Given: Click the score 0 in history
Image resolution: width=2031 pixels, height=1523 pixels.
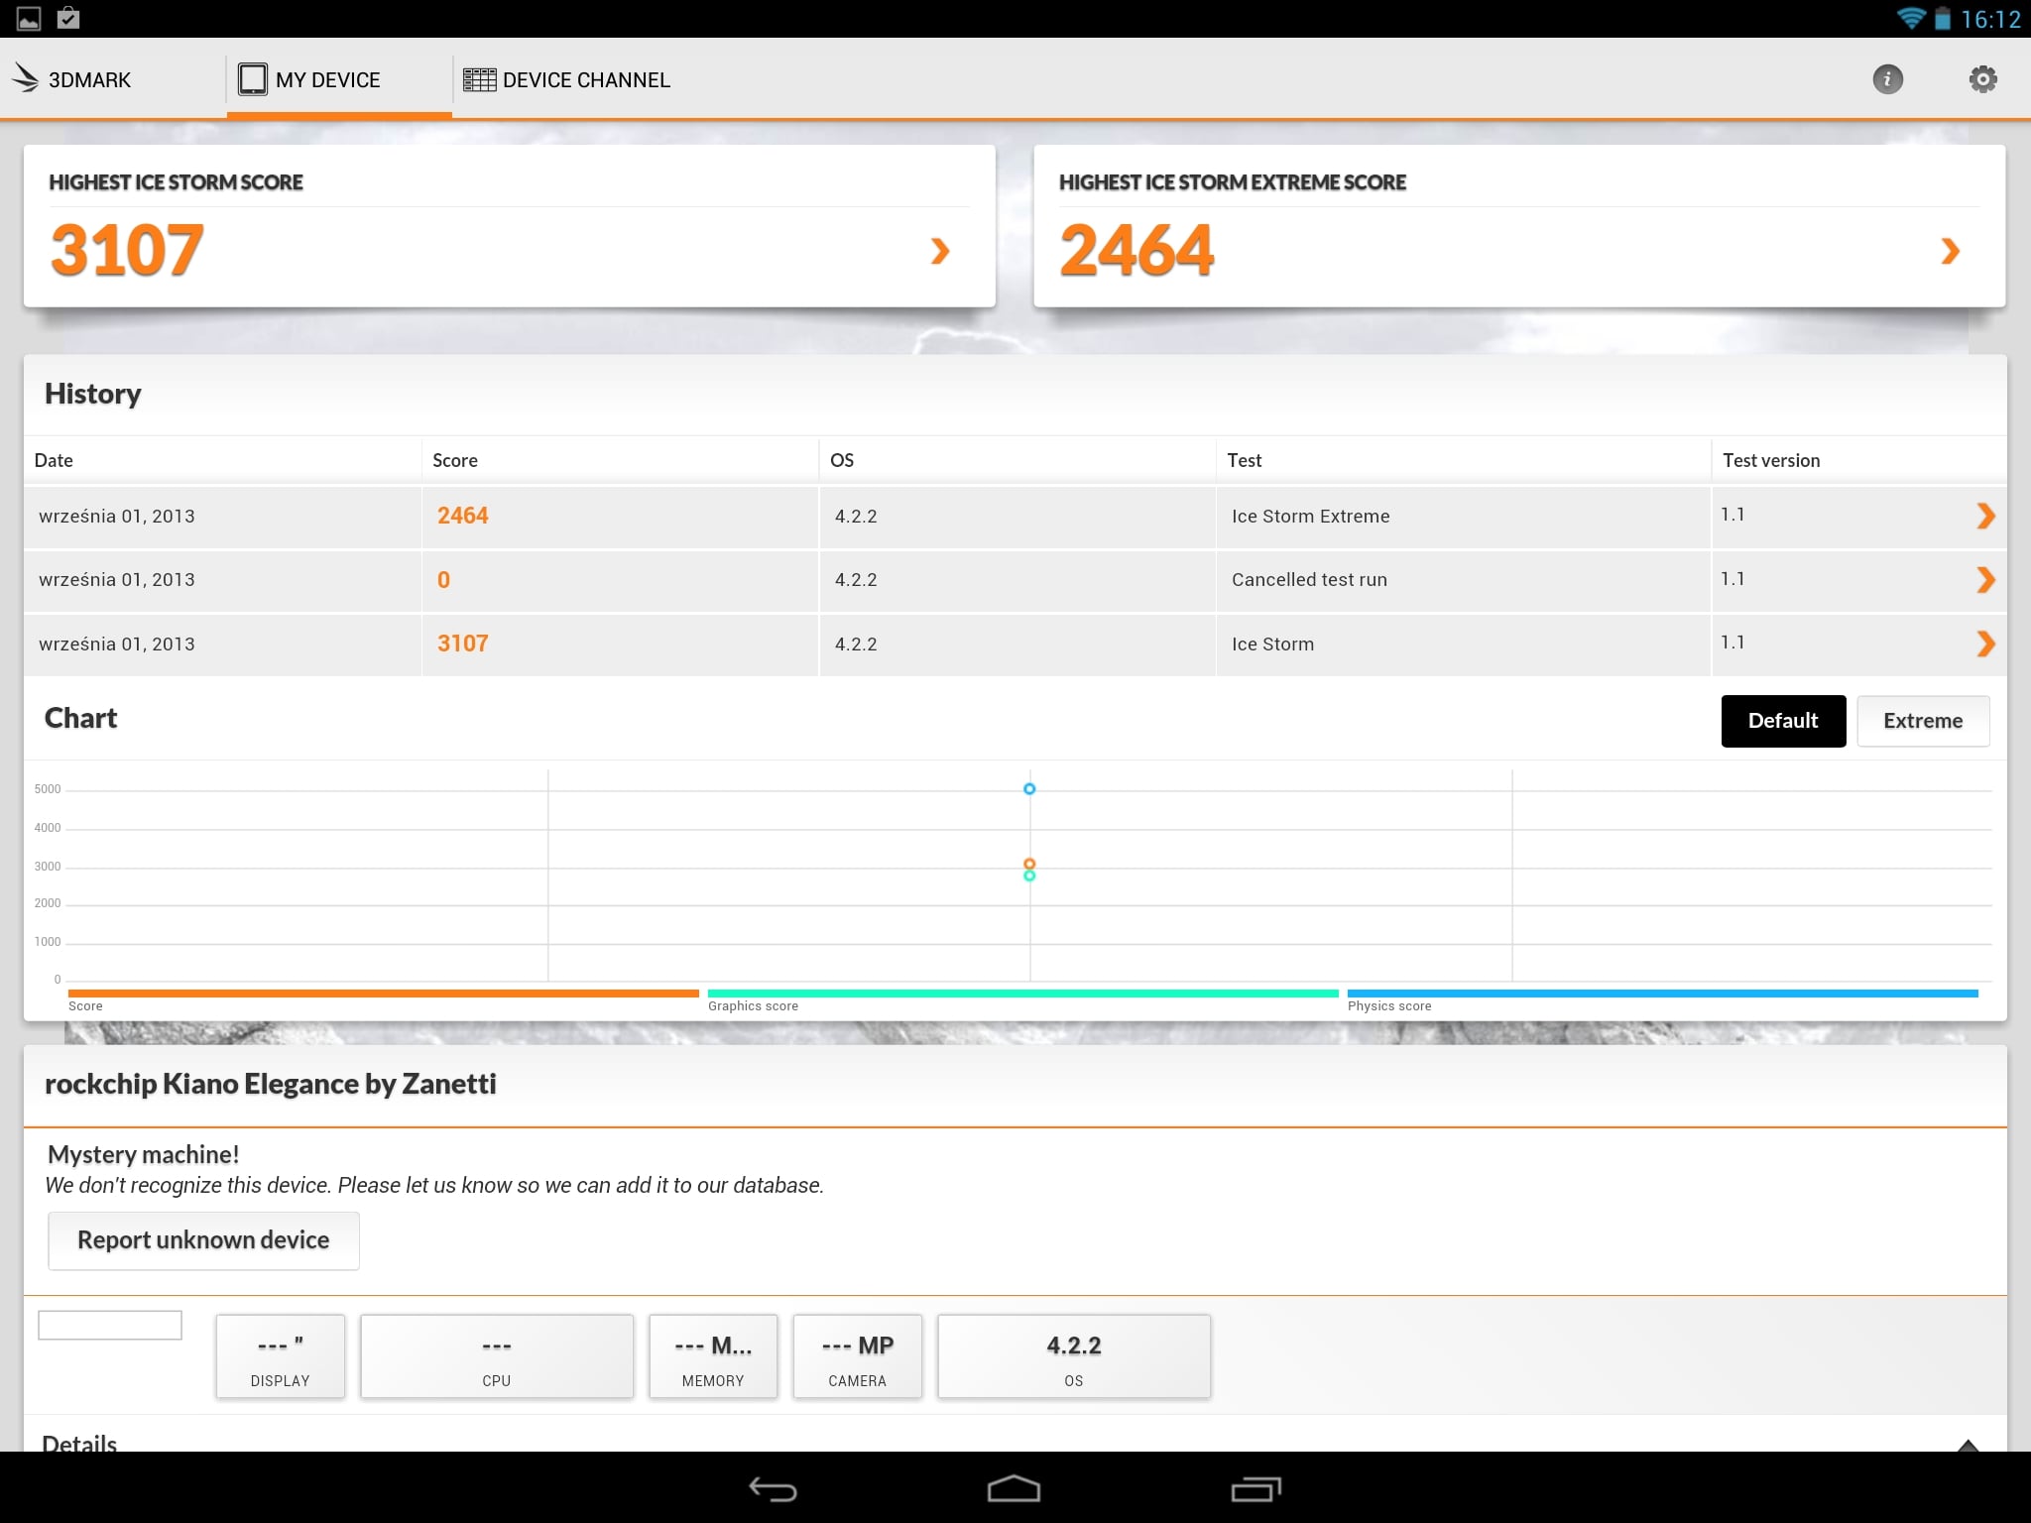Looking at the screenshot, I should click(443, 580).
